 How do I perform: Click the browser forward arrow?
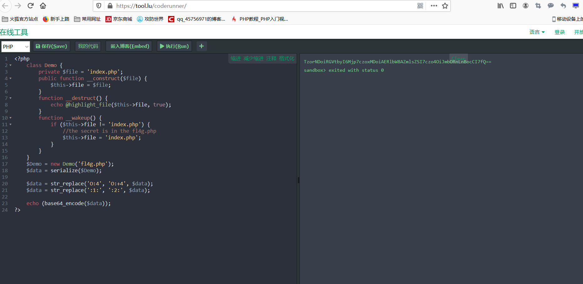coord(18,6)
